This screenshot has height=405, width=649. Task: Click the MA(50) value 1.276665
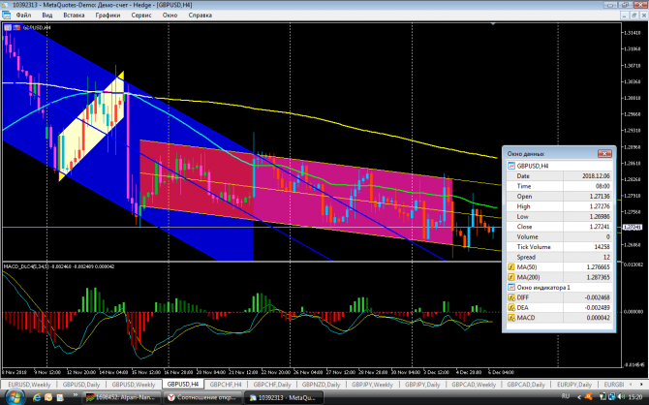click(598, 267)
